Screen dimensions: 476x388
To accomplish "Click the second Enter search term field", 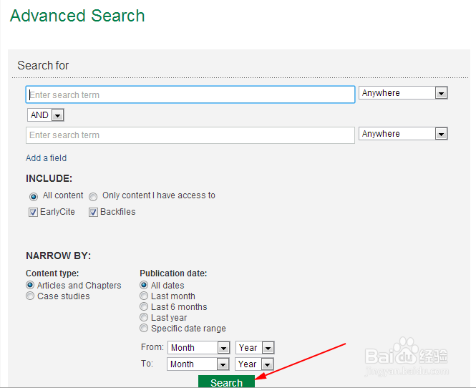I will coord(190,135).
